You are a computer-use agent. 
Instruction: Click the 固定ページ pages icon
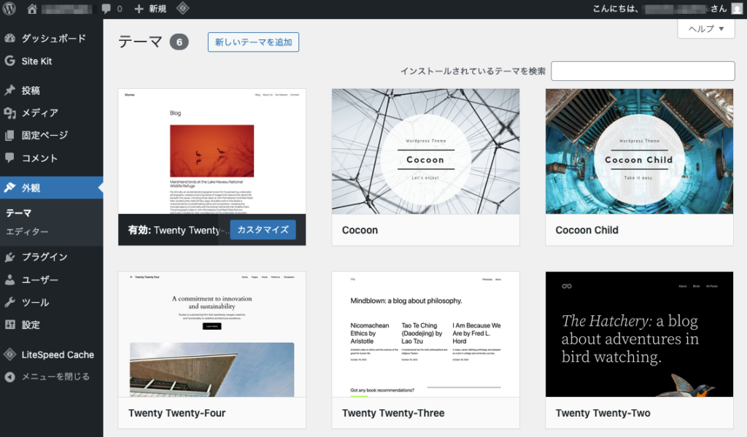click(x=10, y=136)
